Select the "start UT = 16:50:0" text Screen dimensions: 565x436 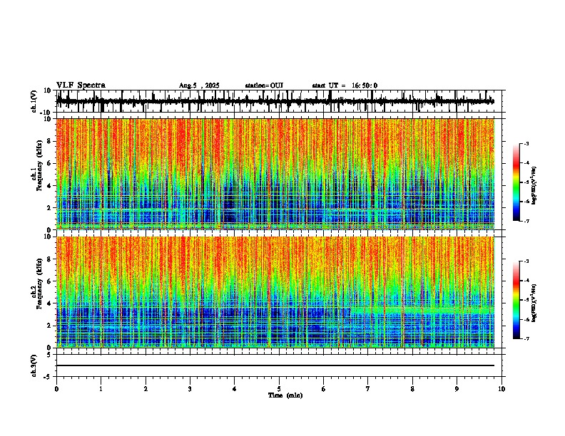pyautogui.click(x=345, y=85)
